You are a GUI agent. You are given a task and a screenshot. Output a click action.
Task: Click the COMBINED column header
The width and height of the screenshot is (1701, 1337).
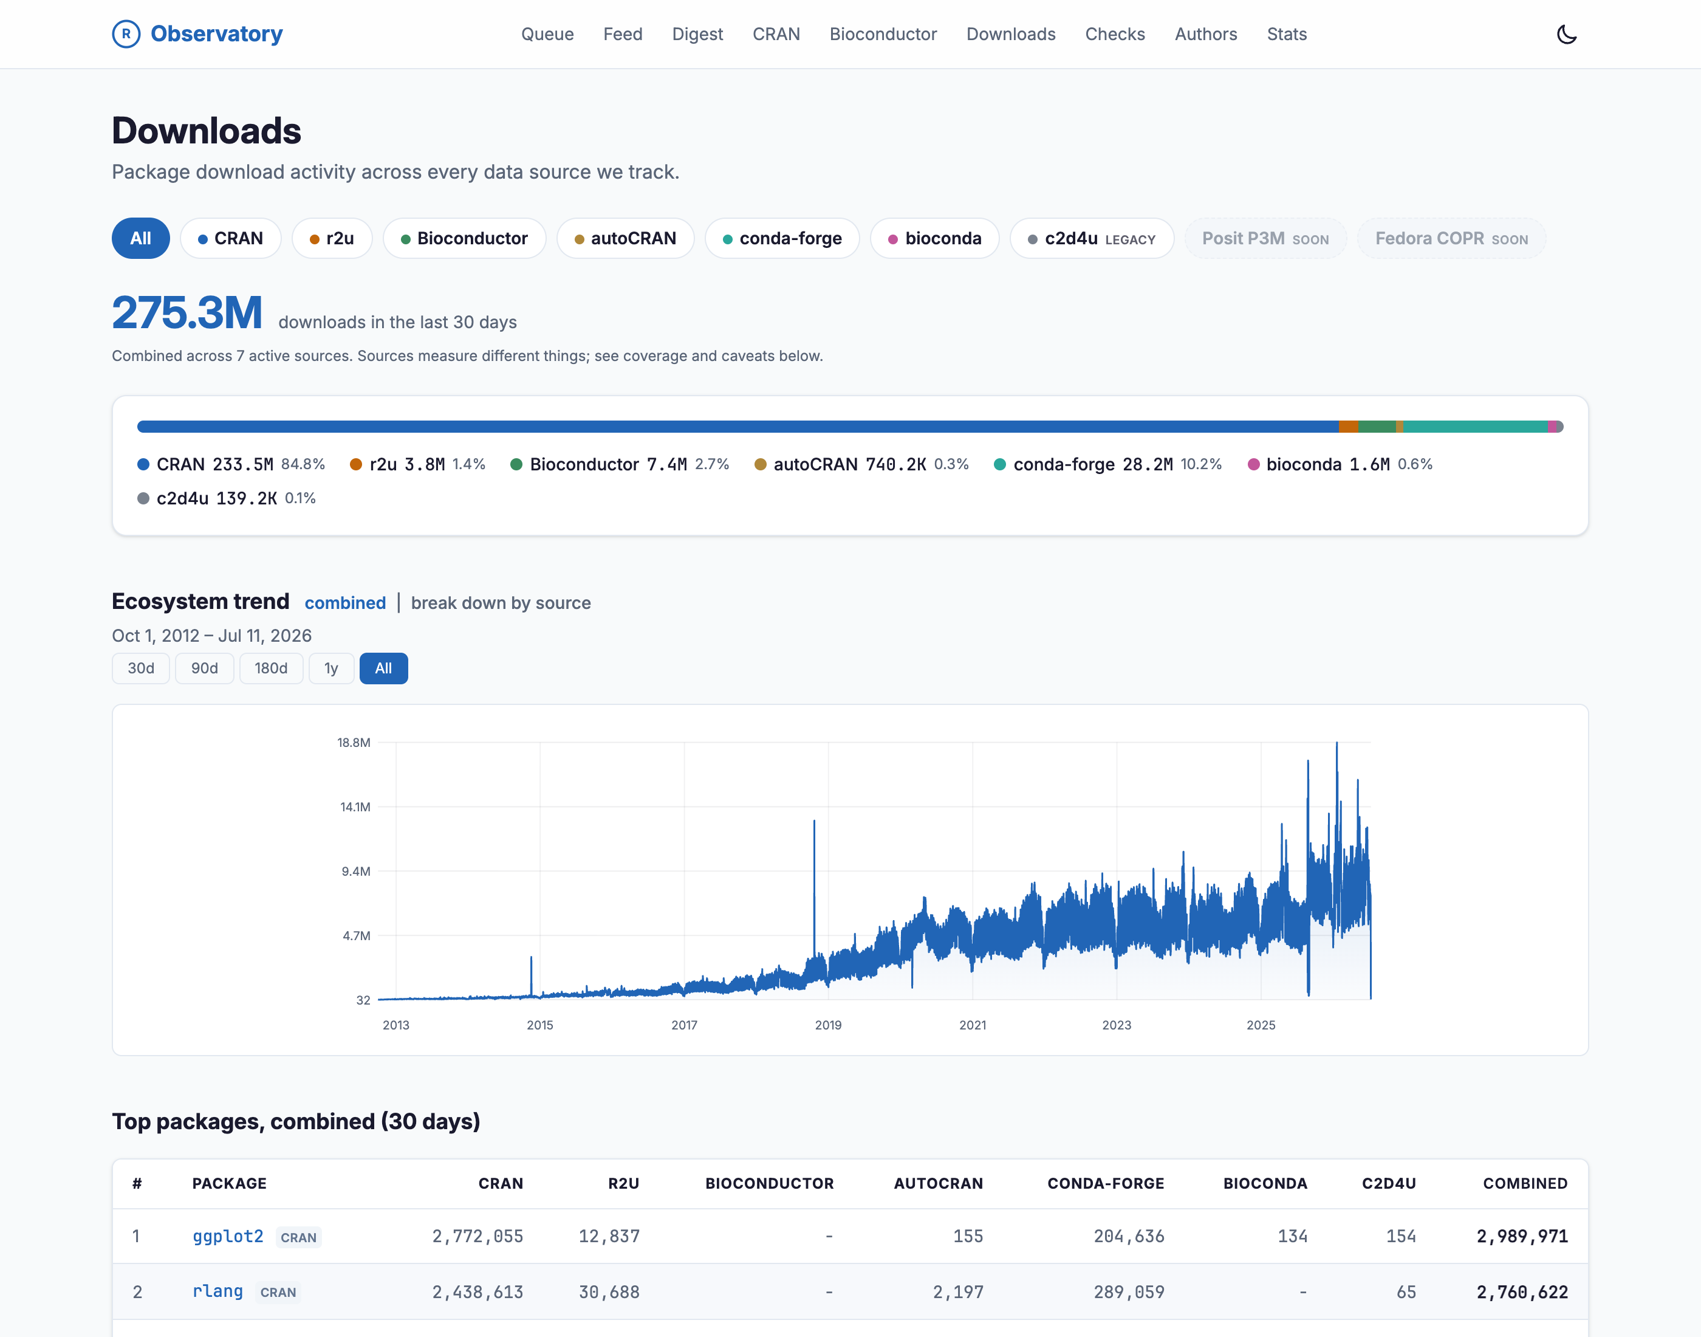click(1525, 1184)
